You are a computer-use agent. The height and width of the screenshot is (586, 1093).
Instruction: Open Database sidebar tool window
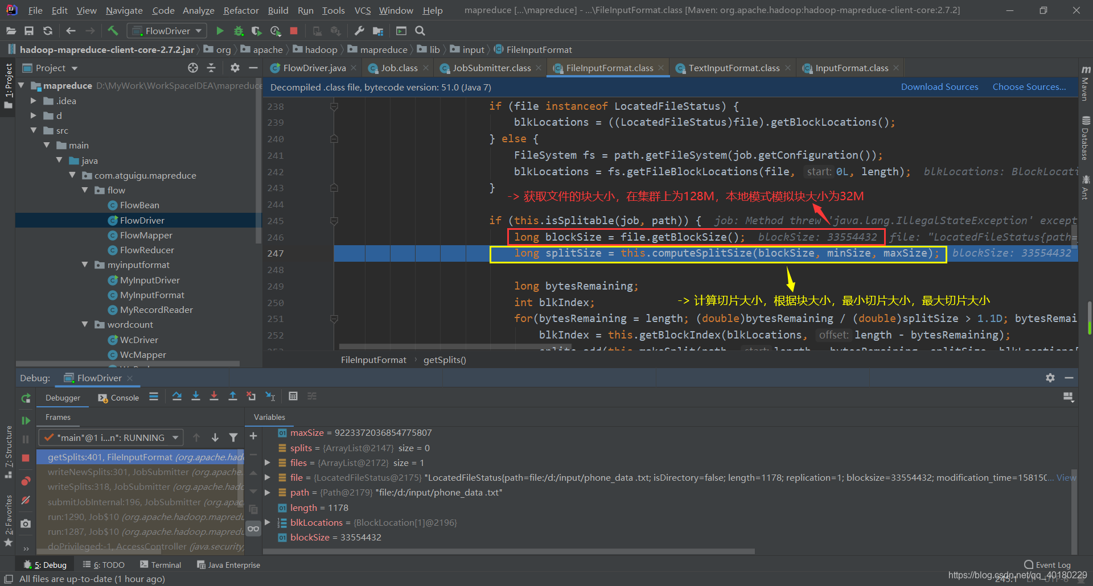[1086, 138]
